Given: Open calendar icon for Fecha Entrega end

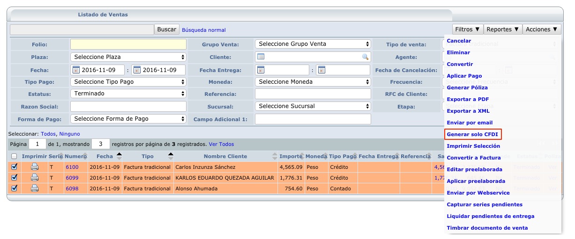Looking at the screenshot, I should [x=321, y=70].
